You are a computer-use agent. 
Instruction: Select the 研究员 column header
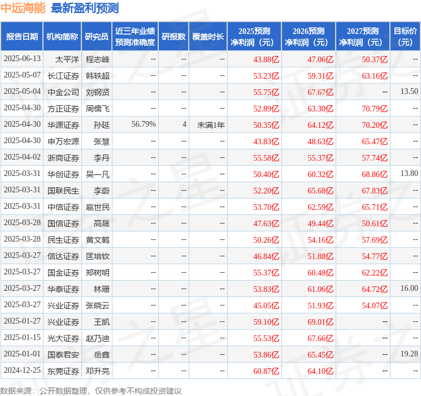tap(97, 37)
